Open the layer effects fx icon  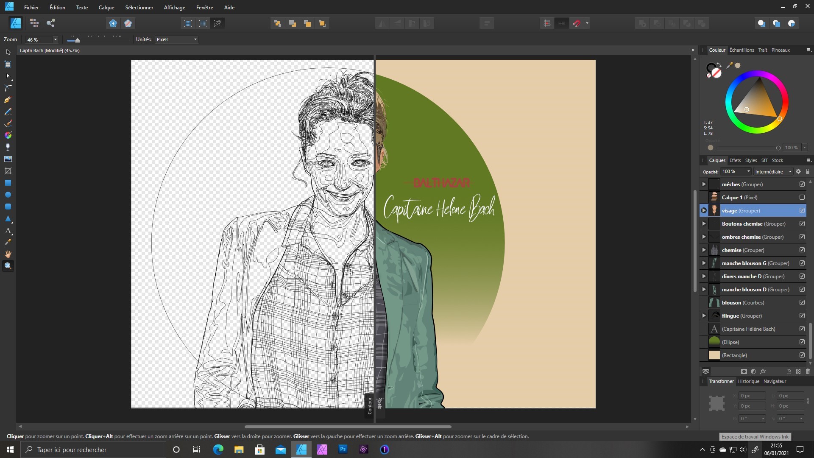763,371
